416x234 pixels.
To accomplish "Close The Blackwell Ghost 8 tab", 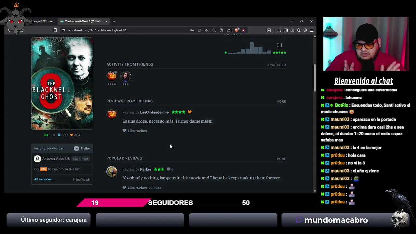I will (106, 21).
